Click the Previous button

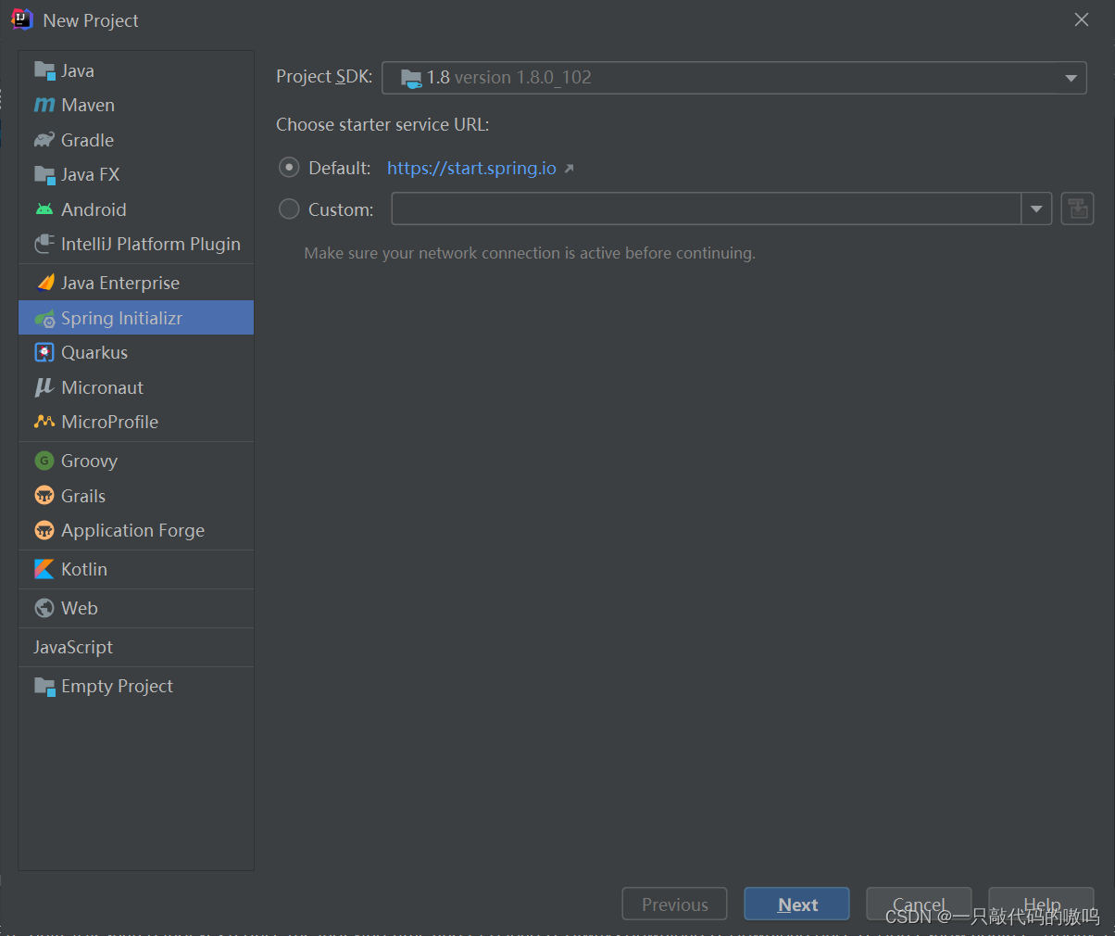coord(674,904)
